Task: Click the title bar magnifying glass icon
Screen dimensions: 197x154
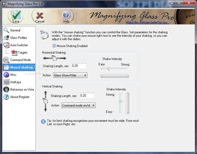Action: pos(4,4)
